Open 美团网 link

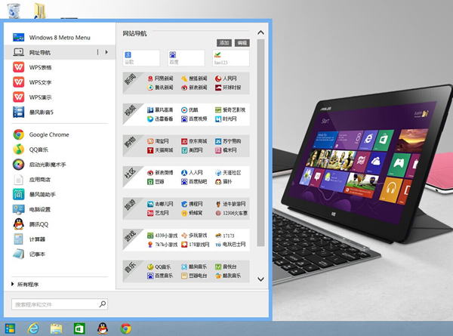[x=192, y=150]
